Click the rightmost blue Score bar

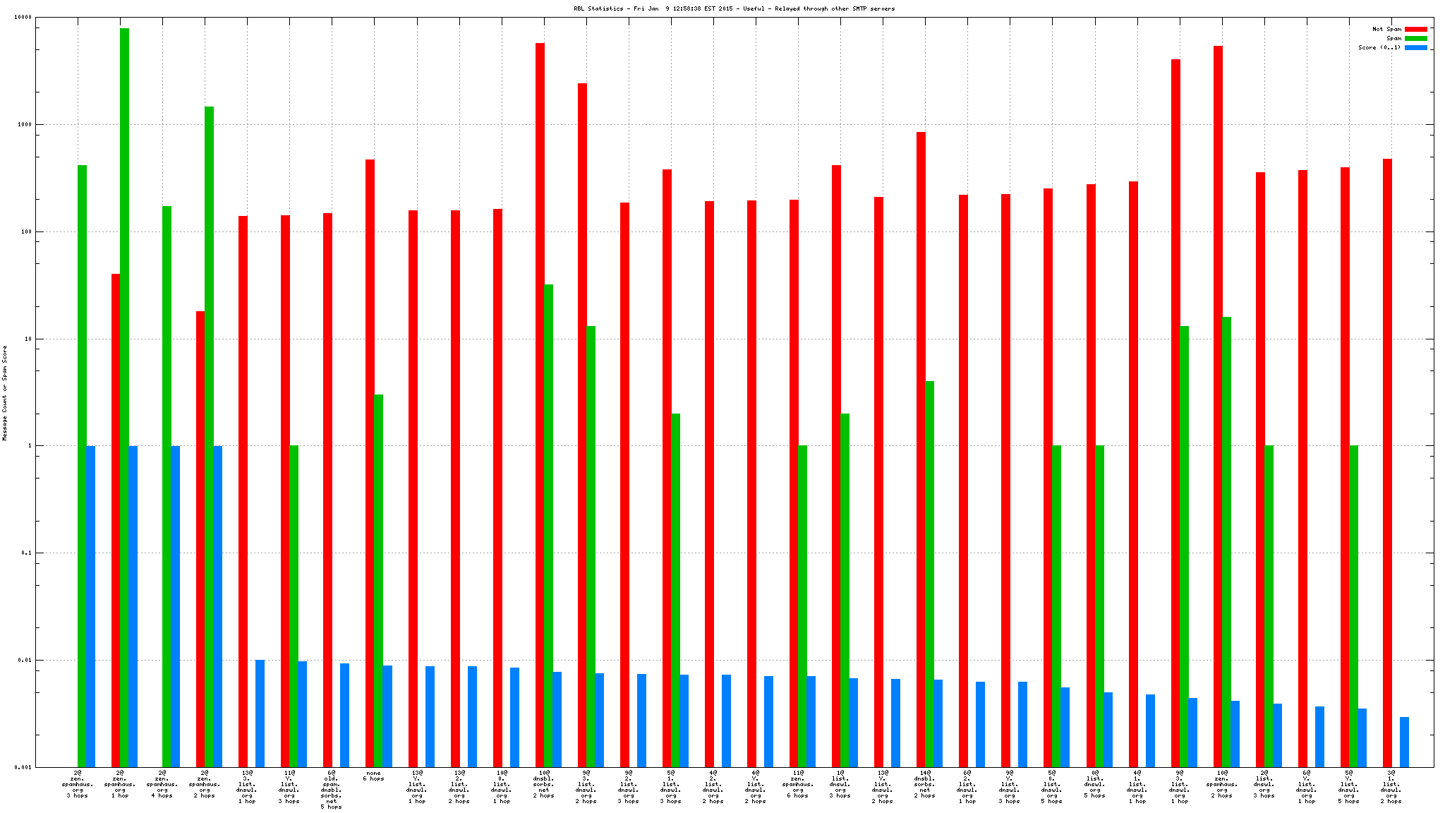tap(1404, 741)
